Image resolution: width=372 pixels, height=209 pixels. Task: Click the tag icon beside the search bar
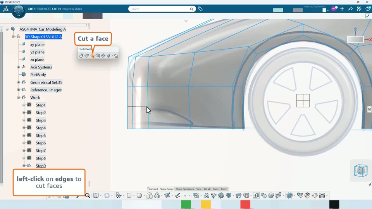(x=200, y=9)
